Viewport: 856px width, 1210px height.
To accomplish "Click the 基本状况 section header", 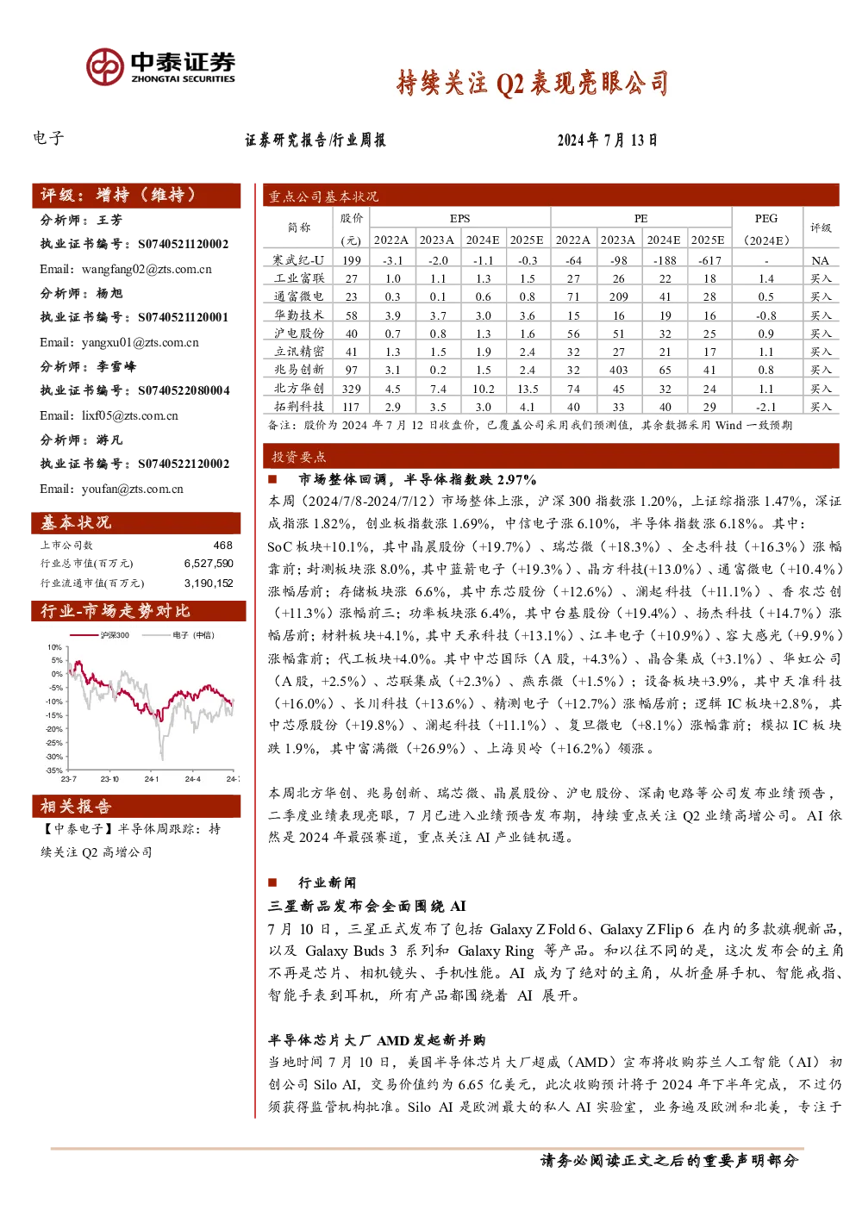I will click(x=136, y=522).
